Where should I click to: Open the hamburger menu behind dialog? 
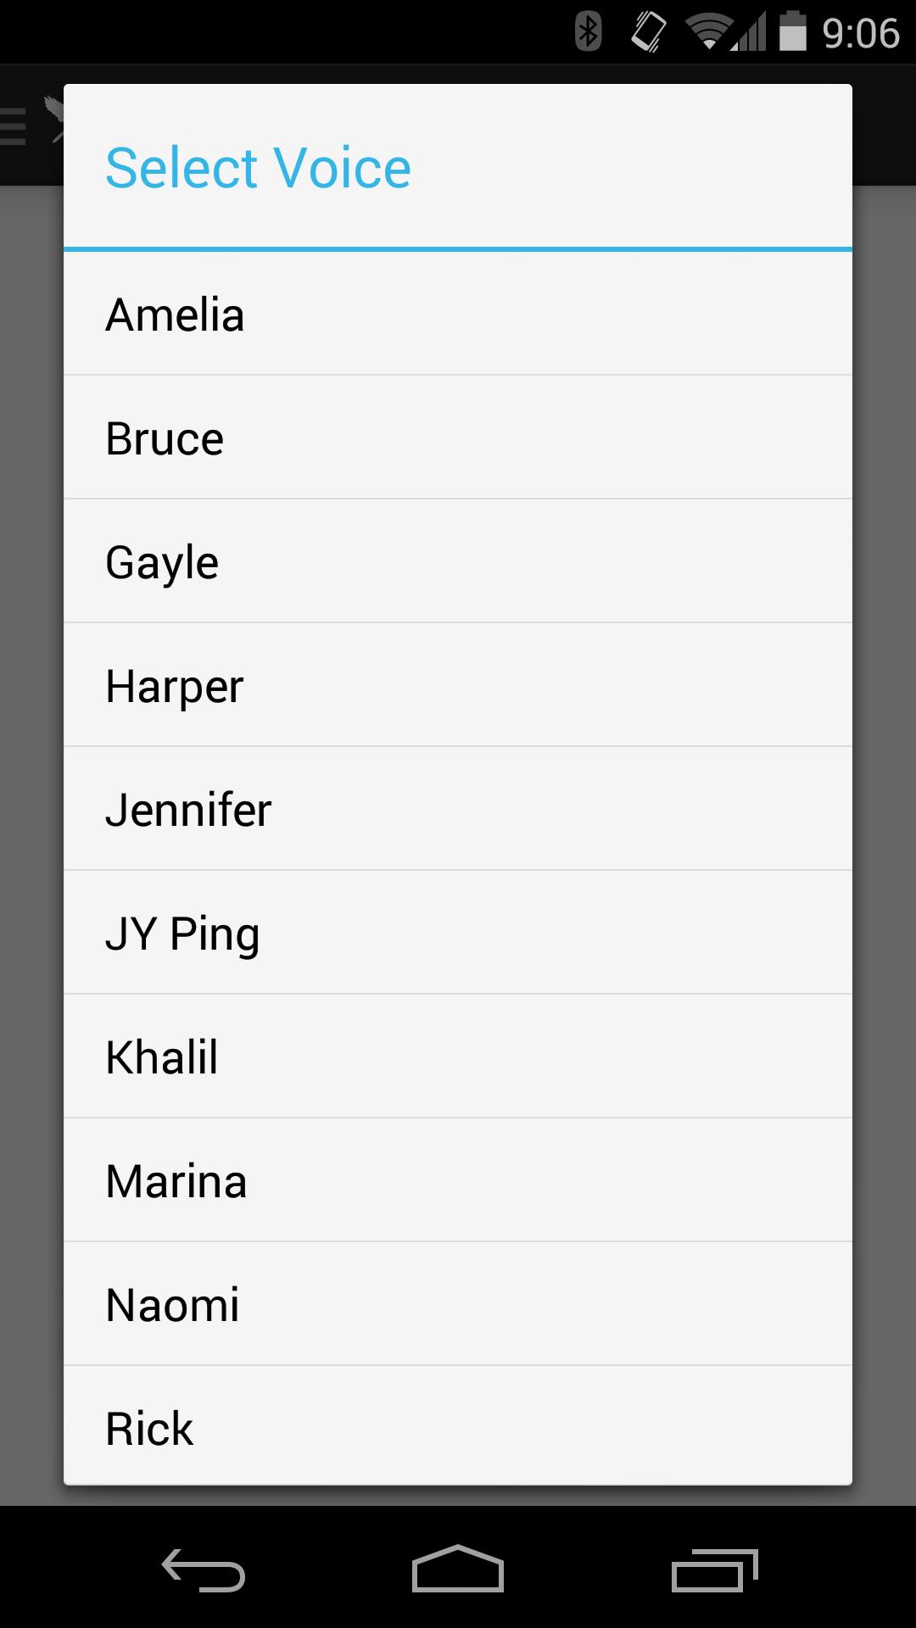pyautogui.click(x=14, y=125)
